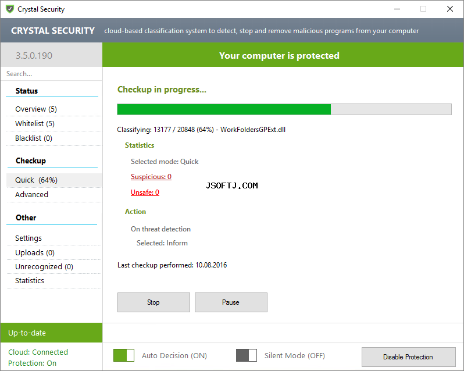Viewport: 464px width, 371px height.
Task: Click the Up-to-date status bar
Action: (52, 333)
